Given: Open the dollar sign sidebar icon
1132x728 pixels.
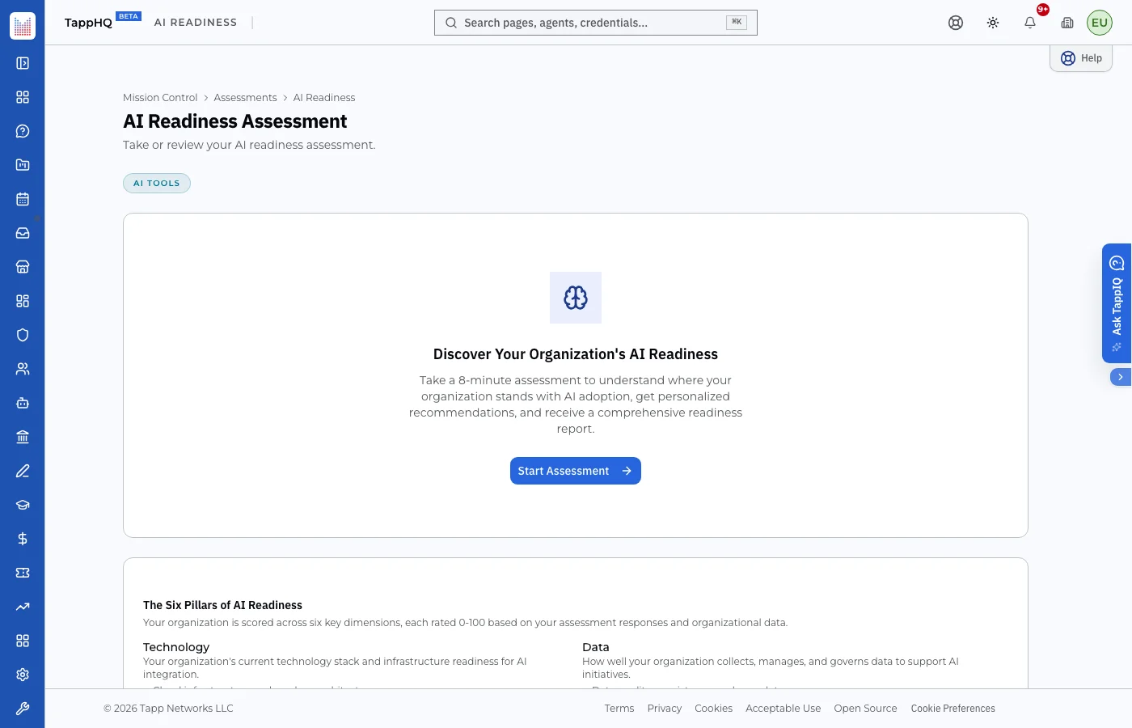Looking at the screenshot, I should [x=23, y=539].
